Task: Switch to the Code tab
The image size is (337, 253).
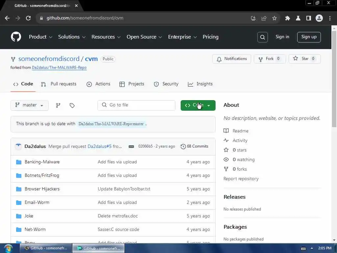Action: tap(23, 84)
